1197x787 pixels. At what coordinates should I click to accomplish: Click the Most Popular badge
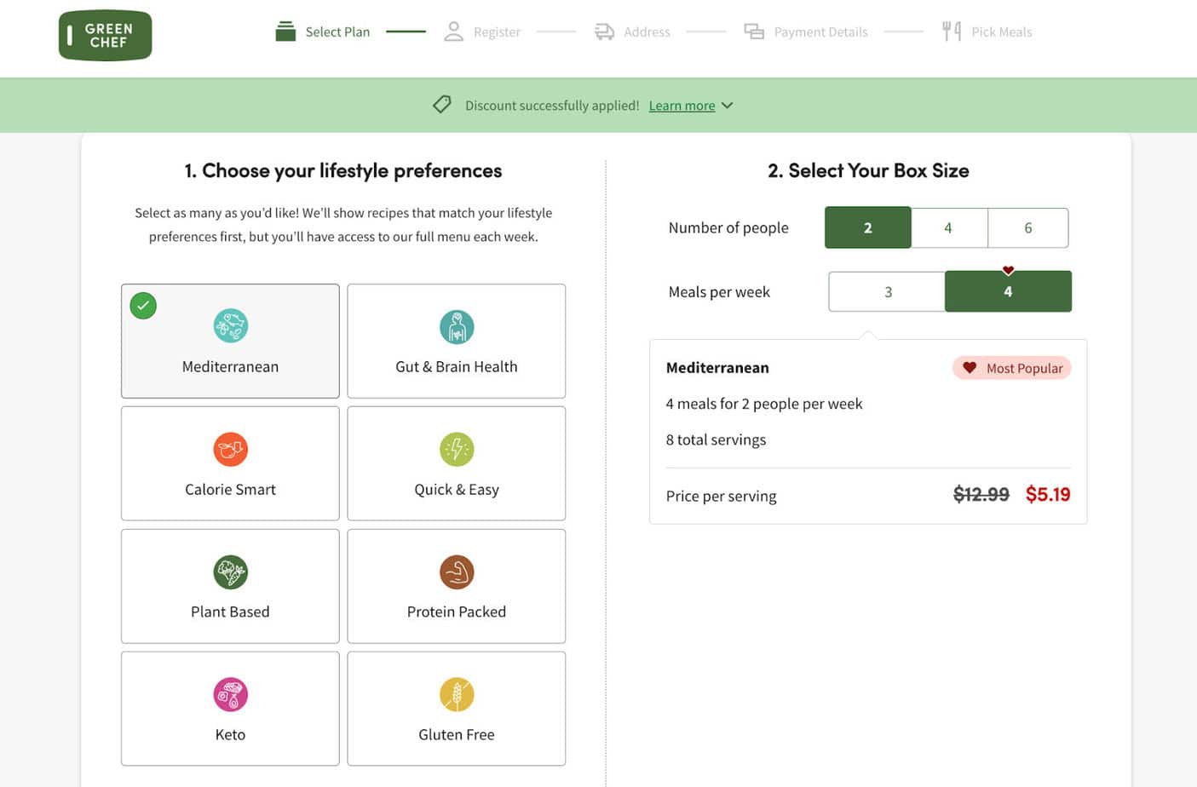click(1012, 368)
